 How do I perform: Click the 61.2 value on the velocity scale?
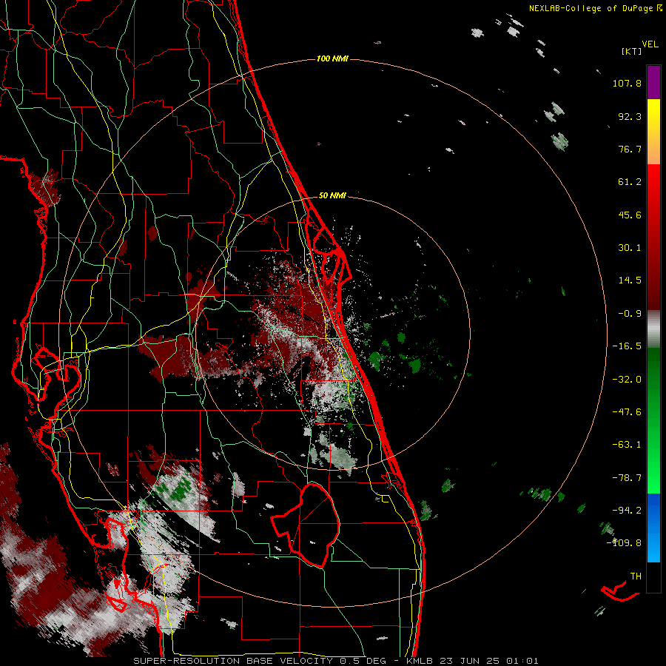[630, 182]
